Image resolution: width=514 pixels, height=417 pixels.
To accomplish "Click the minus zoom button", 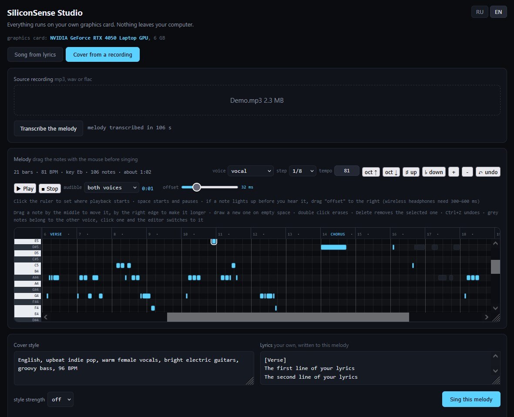I will 467,172.
